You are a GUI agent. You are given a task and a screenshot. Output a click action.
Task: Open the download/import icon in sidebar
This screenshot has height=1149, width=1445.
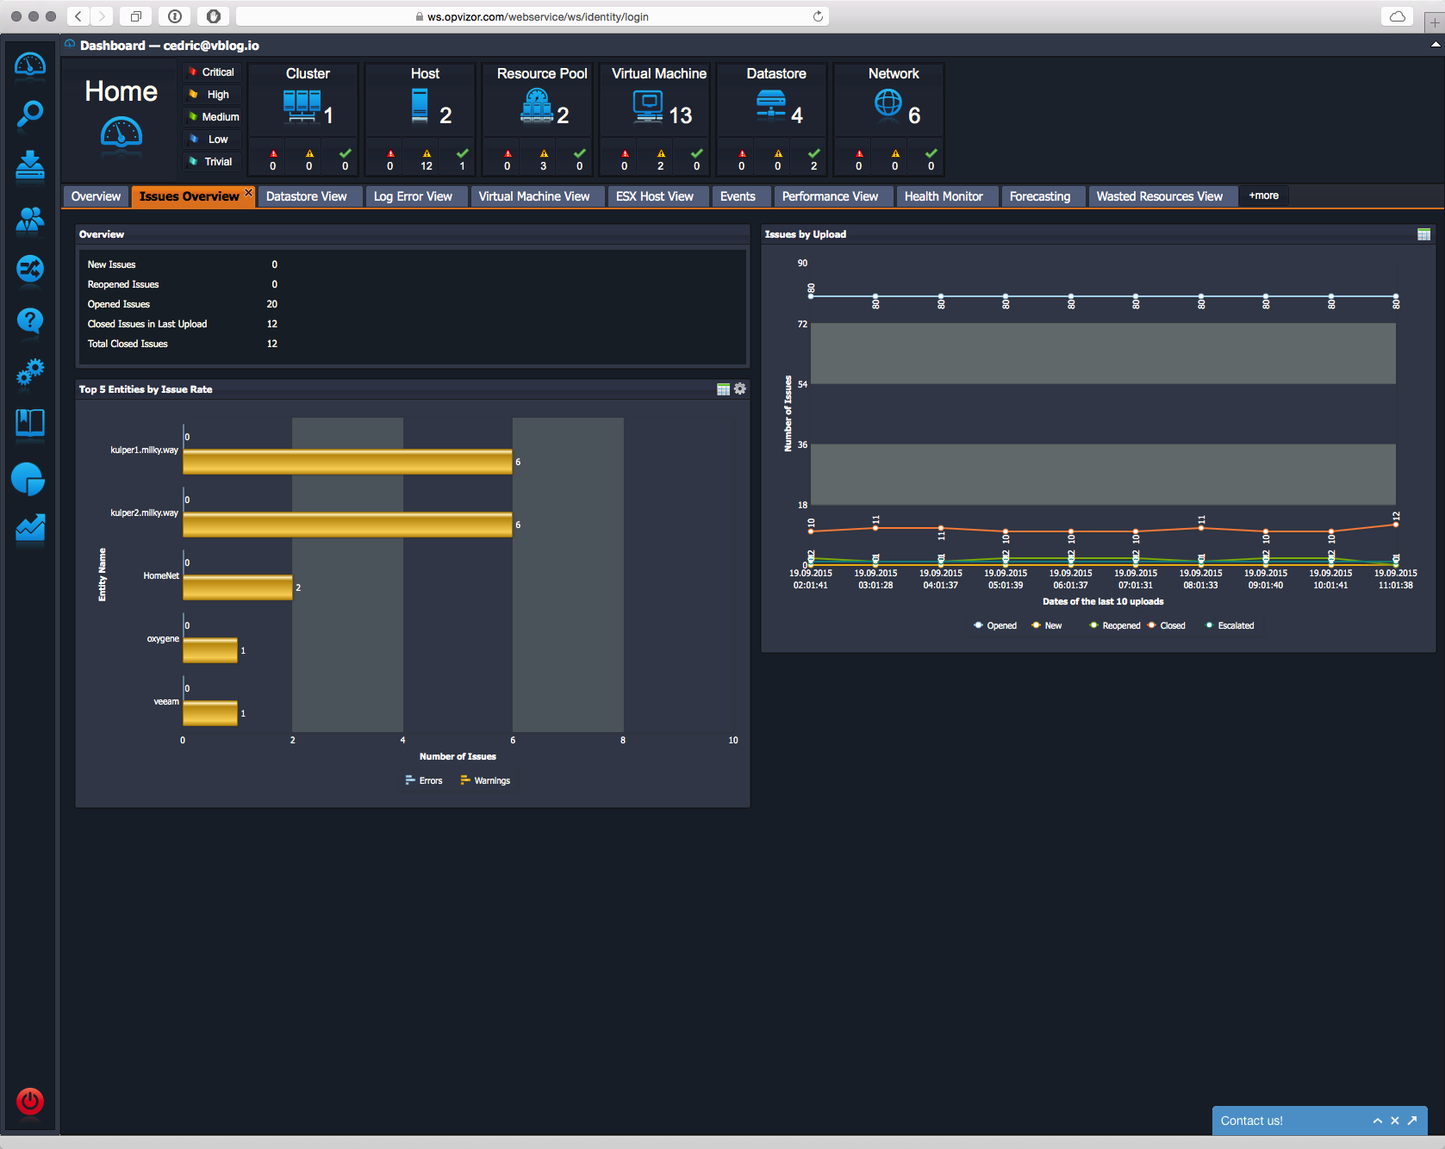(30, 165)
